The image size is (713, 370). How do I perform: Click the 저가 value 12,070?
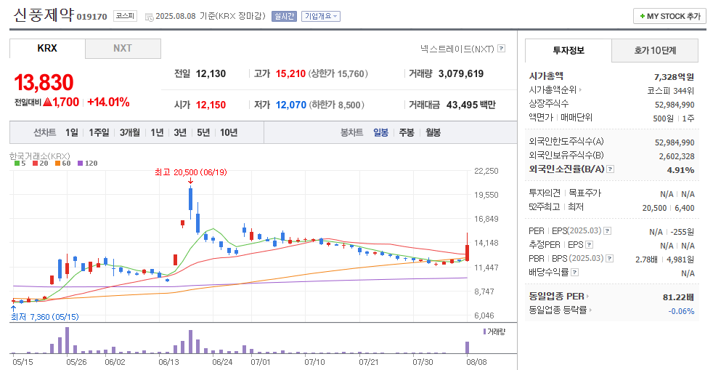tap(291, 105)
